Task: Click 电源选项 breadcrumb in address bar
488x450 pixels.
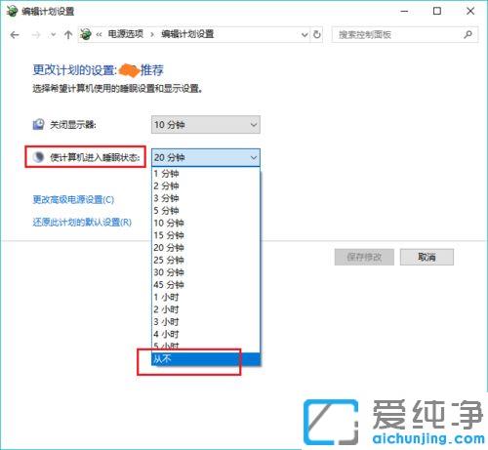Action: coord(126,34)
